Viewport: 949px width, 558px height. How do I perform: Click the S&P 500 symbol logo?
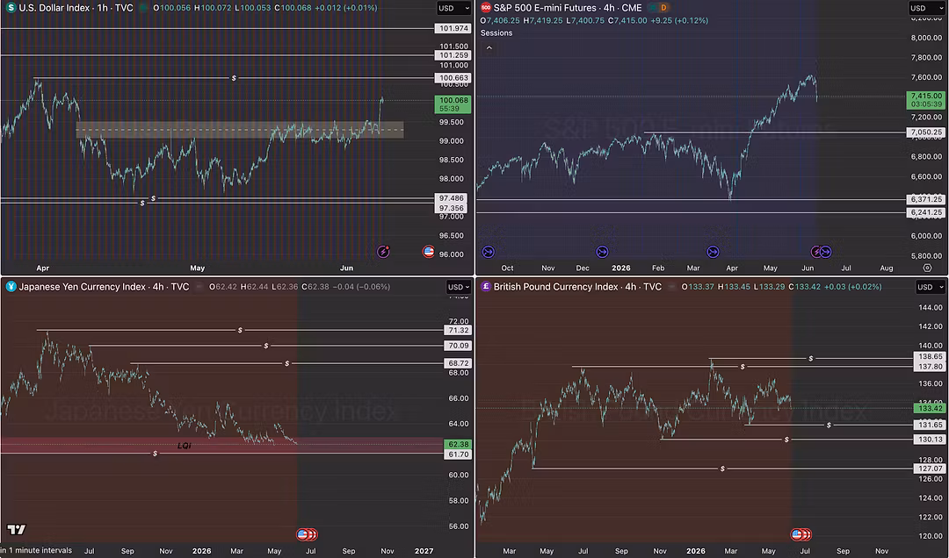[x=485, y=8]
